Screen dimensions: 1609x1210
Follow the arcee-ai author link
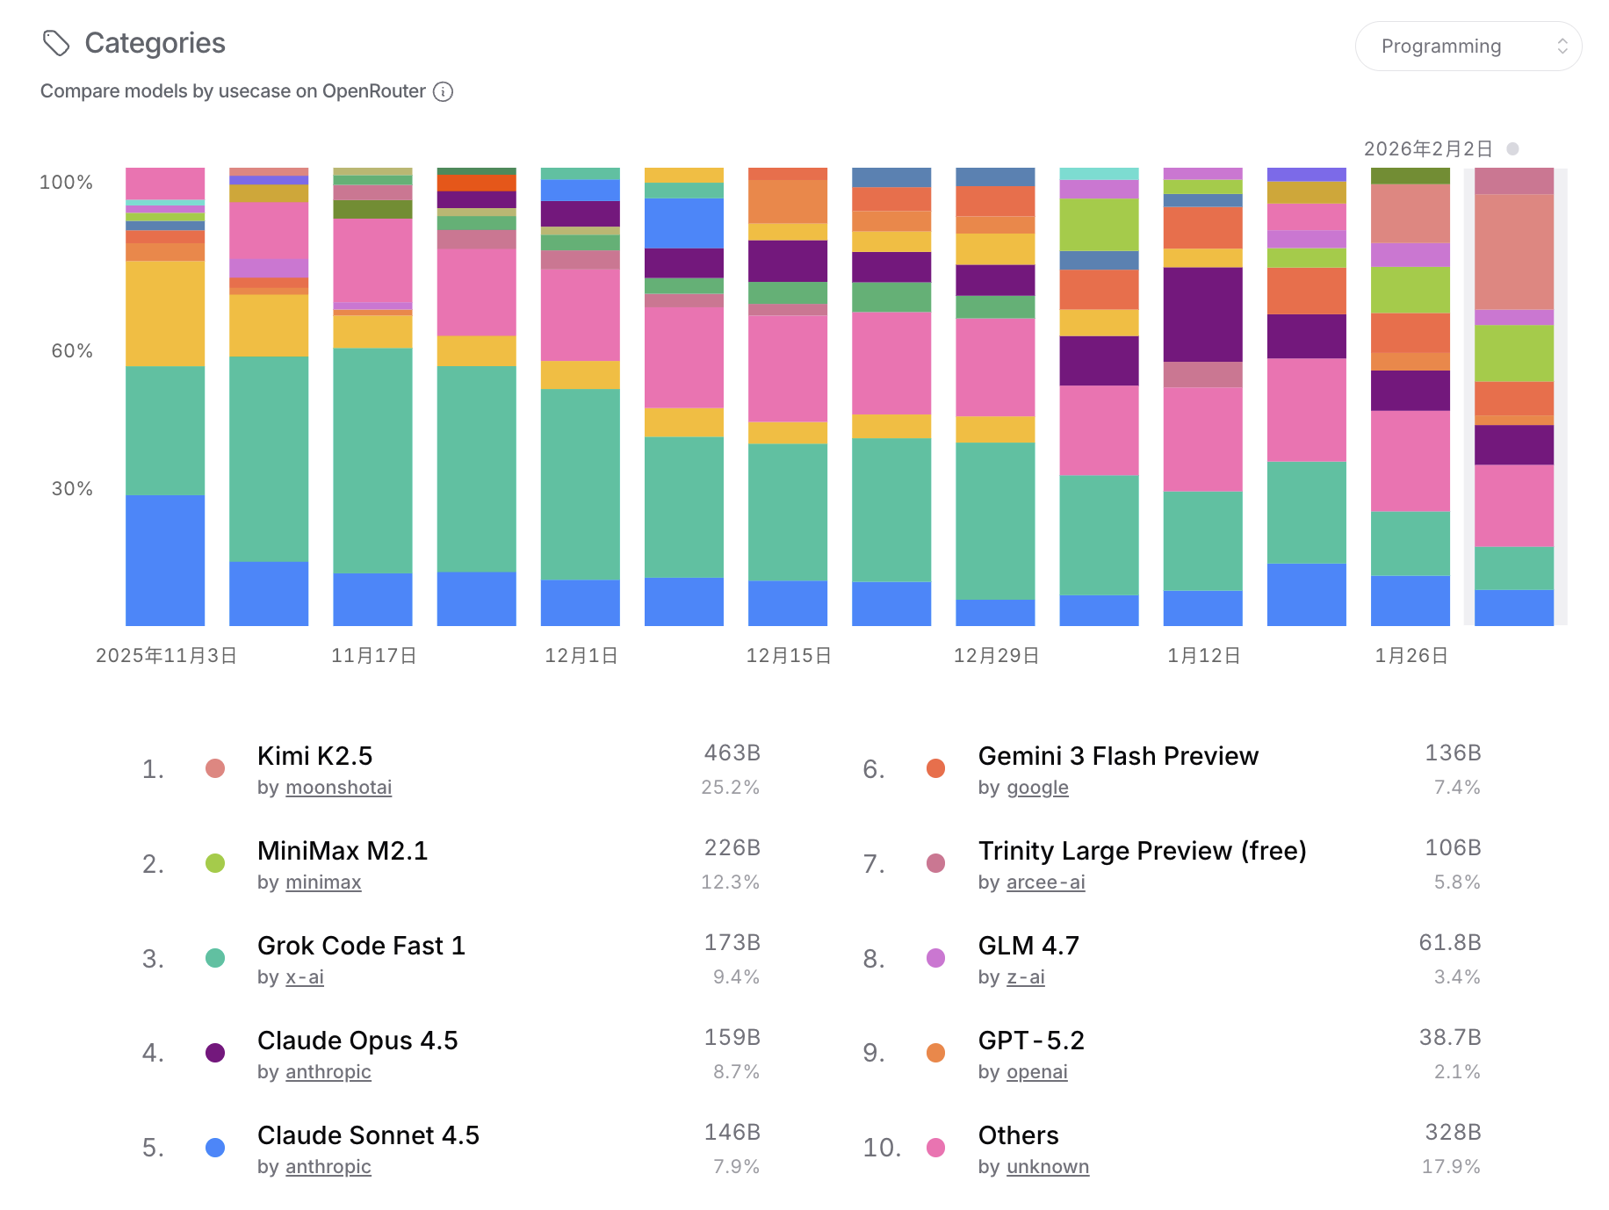tap(1045, 882)
